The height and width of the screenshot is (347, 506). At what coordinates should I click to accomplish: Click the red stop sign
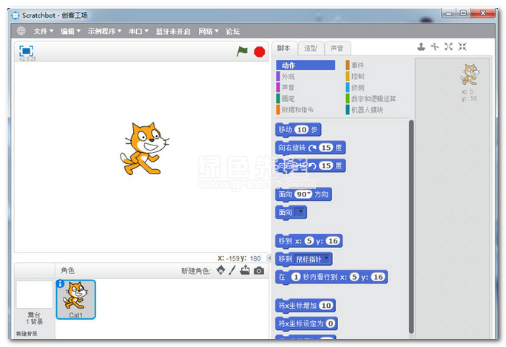pos(260,52)
